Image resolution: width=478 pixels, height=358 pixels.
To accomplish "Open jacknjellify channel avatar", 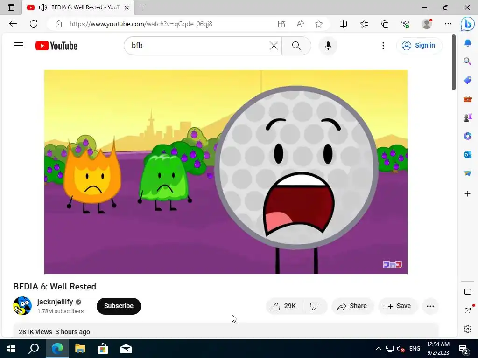I will click(22, 306).
